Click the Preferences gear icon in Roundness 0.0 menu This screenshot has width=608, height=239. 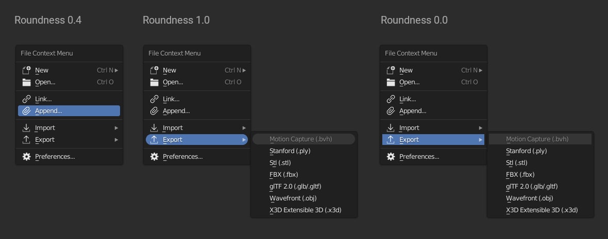[391, 157]
